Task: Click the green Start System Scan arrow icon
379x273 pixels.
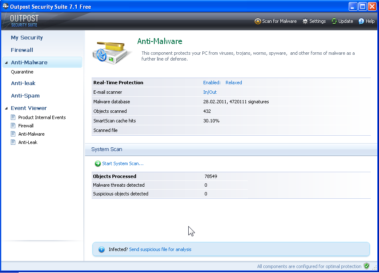Action: pyautogui.click(x=97, y=164)
